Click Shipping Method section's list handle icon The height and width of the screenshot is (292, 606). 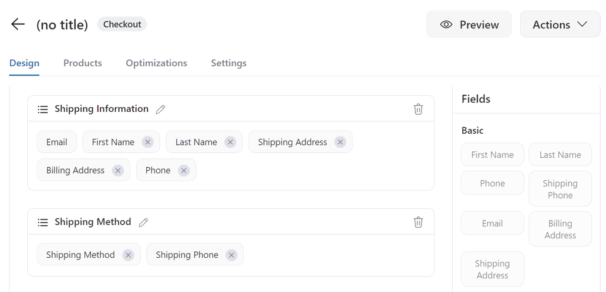(x=43, y=222)
